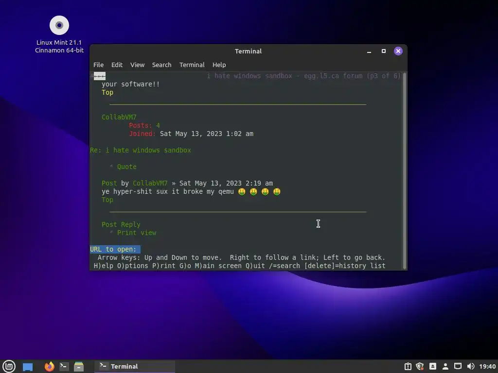This screenshot has height=373, width=498.
Task: Click the page title 'i hate windows sandbox - egg.l5.ca'
Action: point(303,76)
